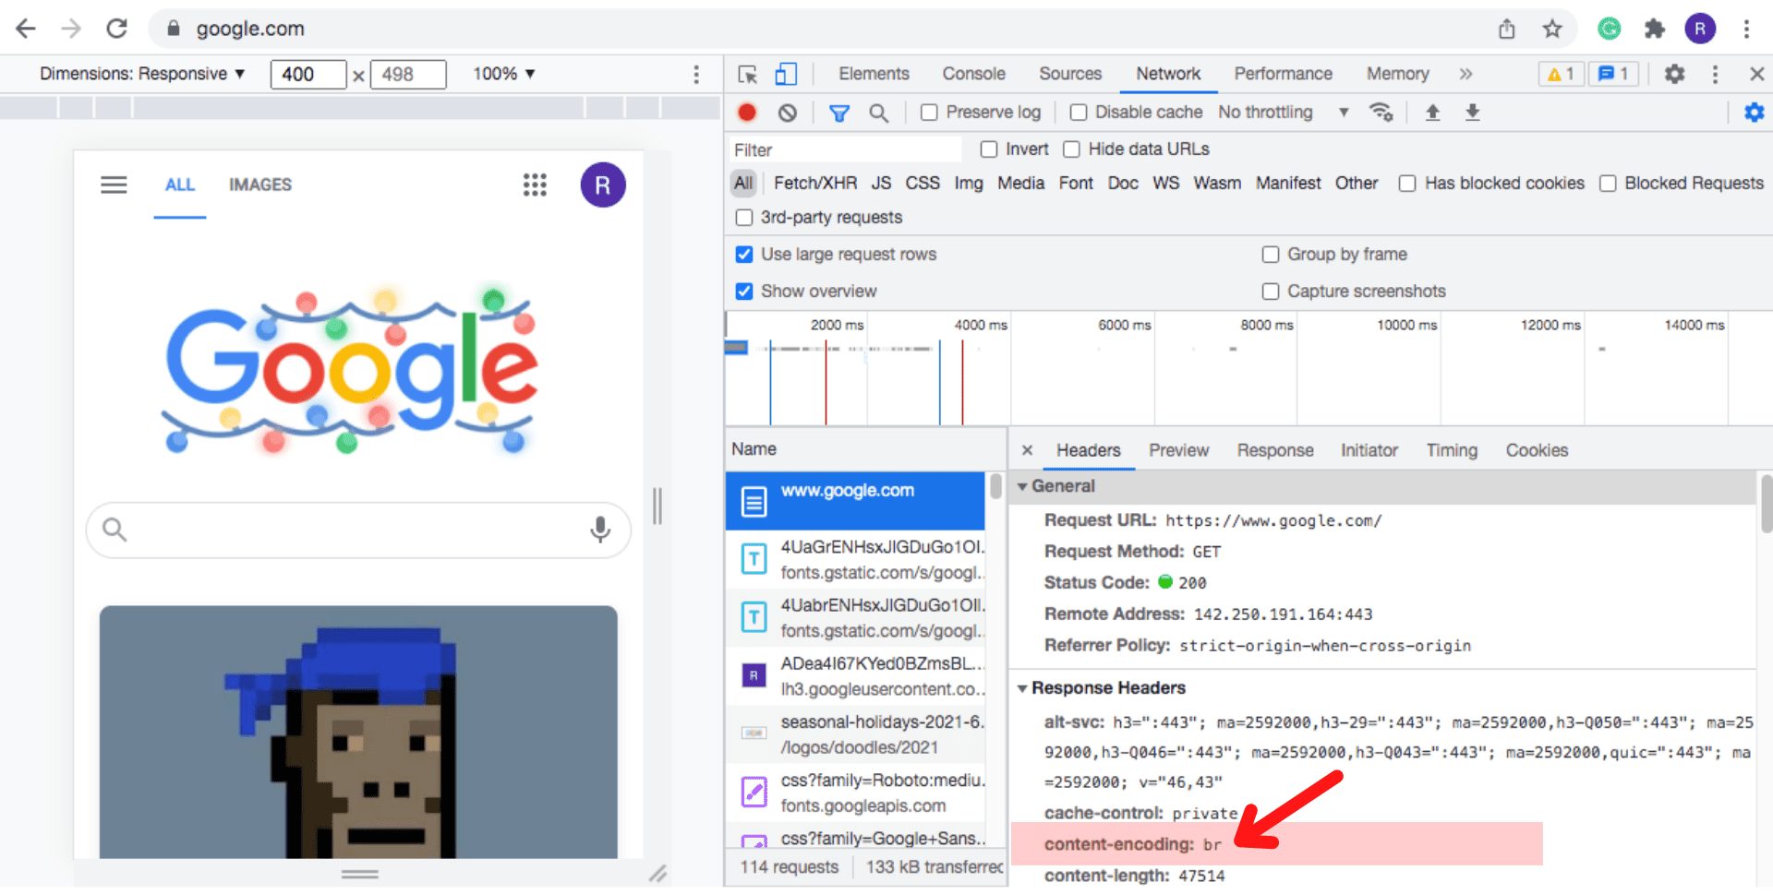
Task: Close the request details pane
Action: (1027, 450)
